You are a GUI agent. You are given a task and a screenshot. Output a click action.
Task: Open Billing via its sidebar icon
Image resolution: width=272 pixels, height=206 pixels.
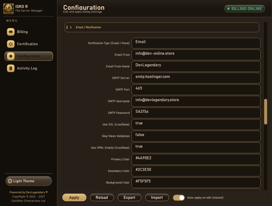point(11,32)
